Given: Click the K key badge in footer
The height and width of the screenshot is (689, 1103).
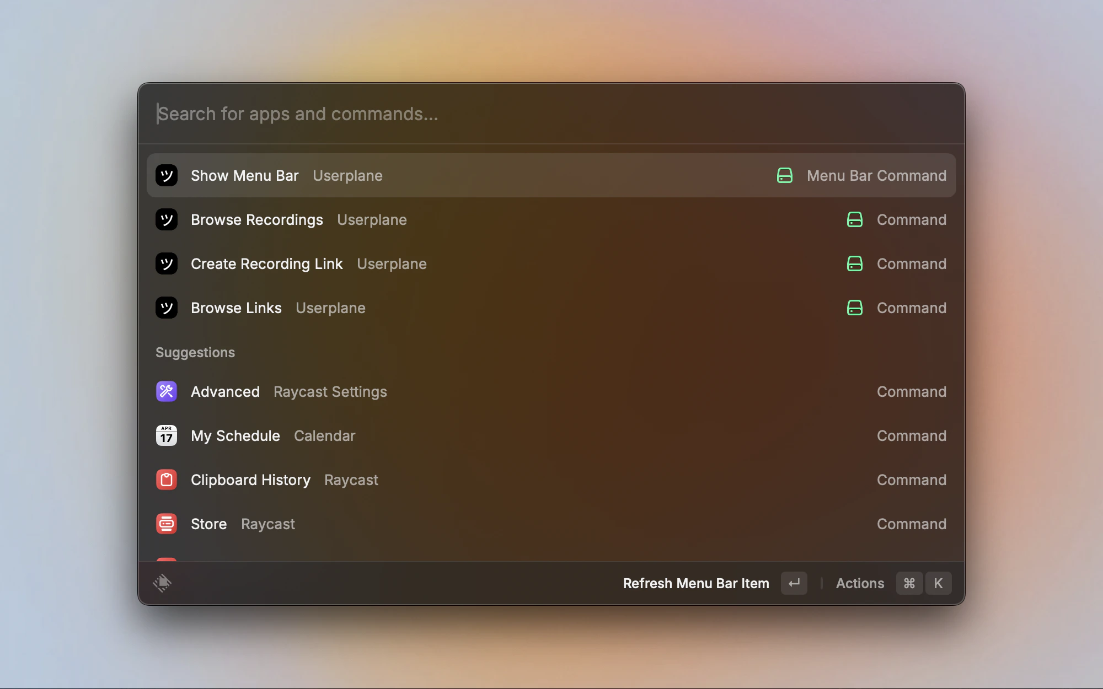Looking at the screenshot, I should tap(938, 583).
